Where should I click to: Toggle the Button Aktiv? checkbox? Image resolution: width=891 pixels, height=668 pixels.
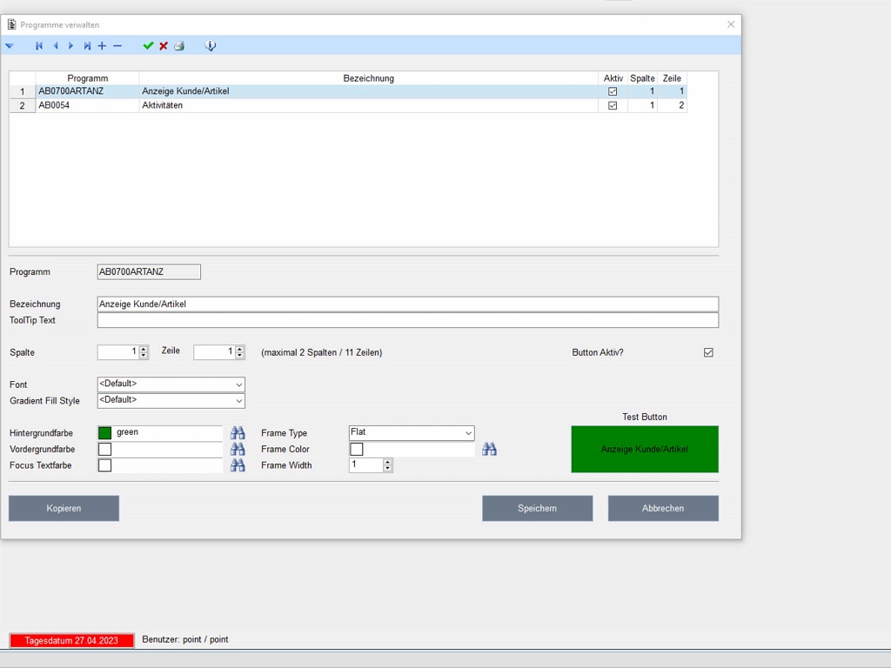(708, 351)
